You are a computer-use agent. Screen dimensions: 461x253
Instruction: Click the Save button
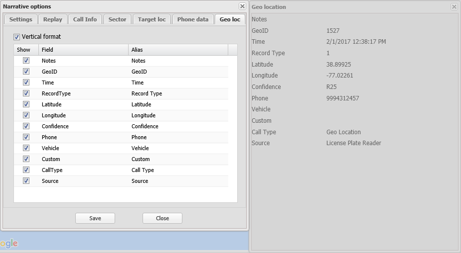[95, 218]
